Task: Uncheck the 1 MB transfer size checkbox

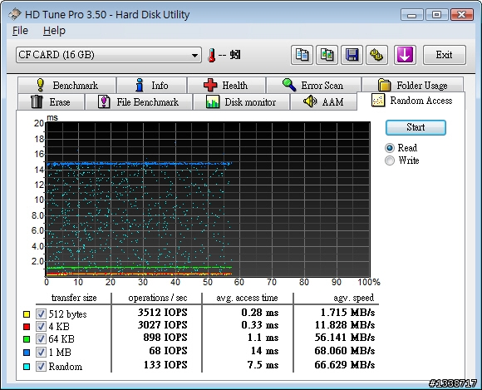Action: [41, 353]
